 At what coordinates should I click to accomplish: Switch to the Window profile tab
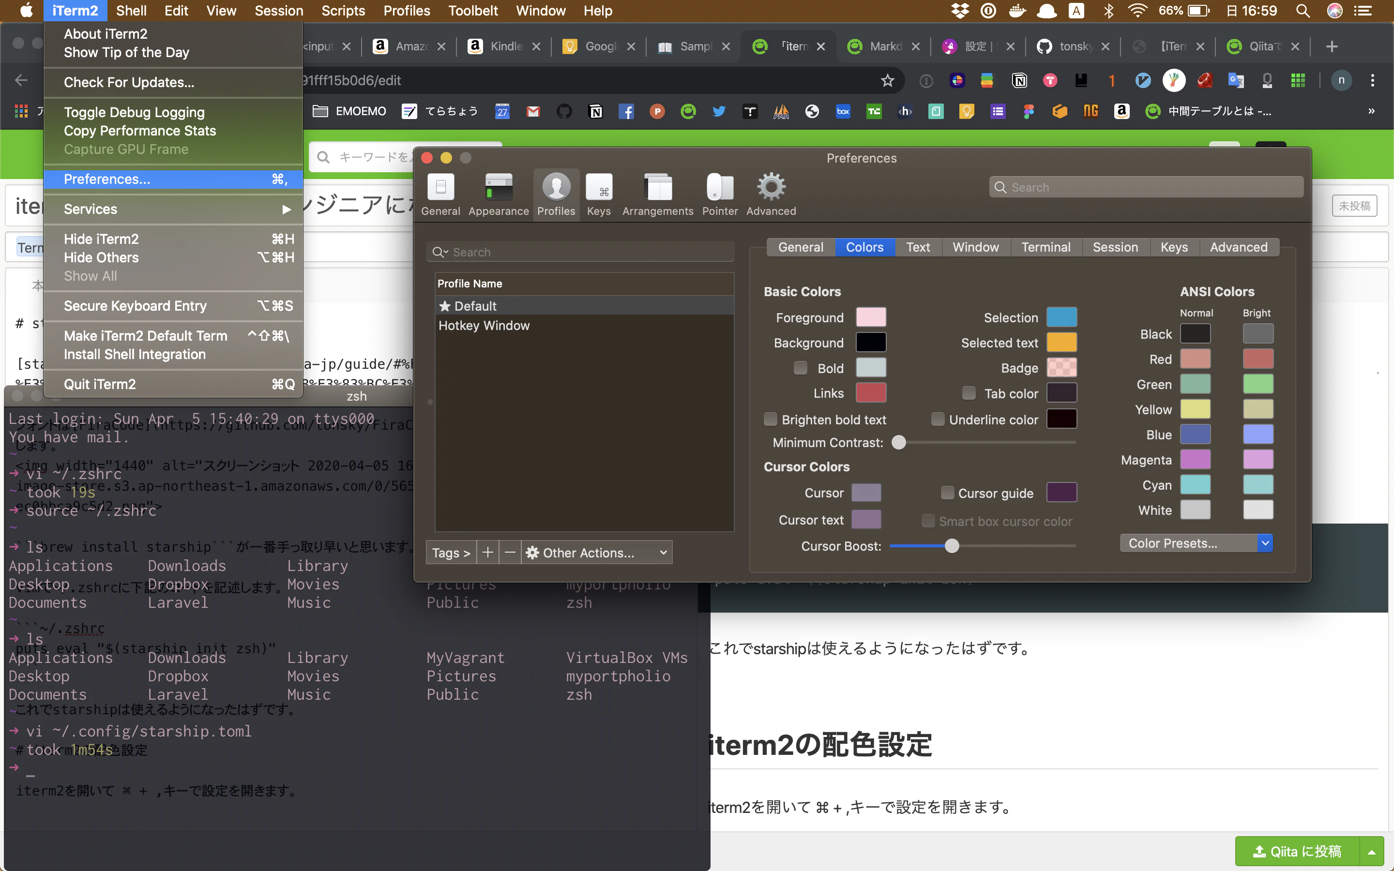click(975, 247)
